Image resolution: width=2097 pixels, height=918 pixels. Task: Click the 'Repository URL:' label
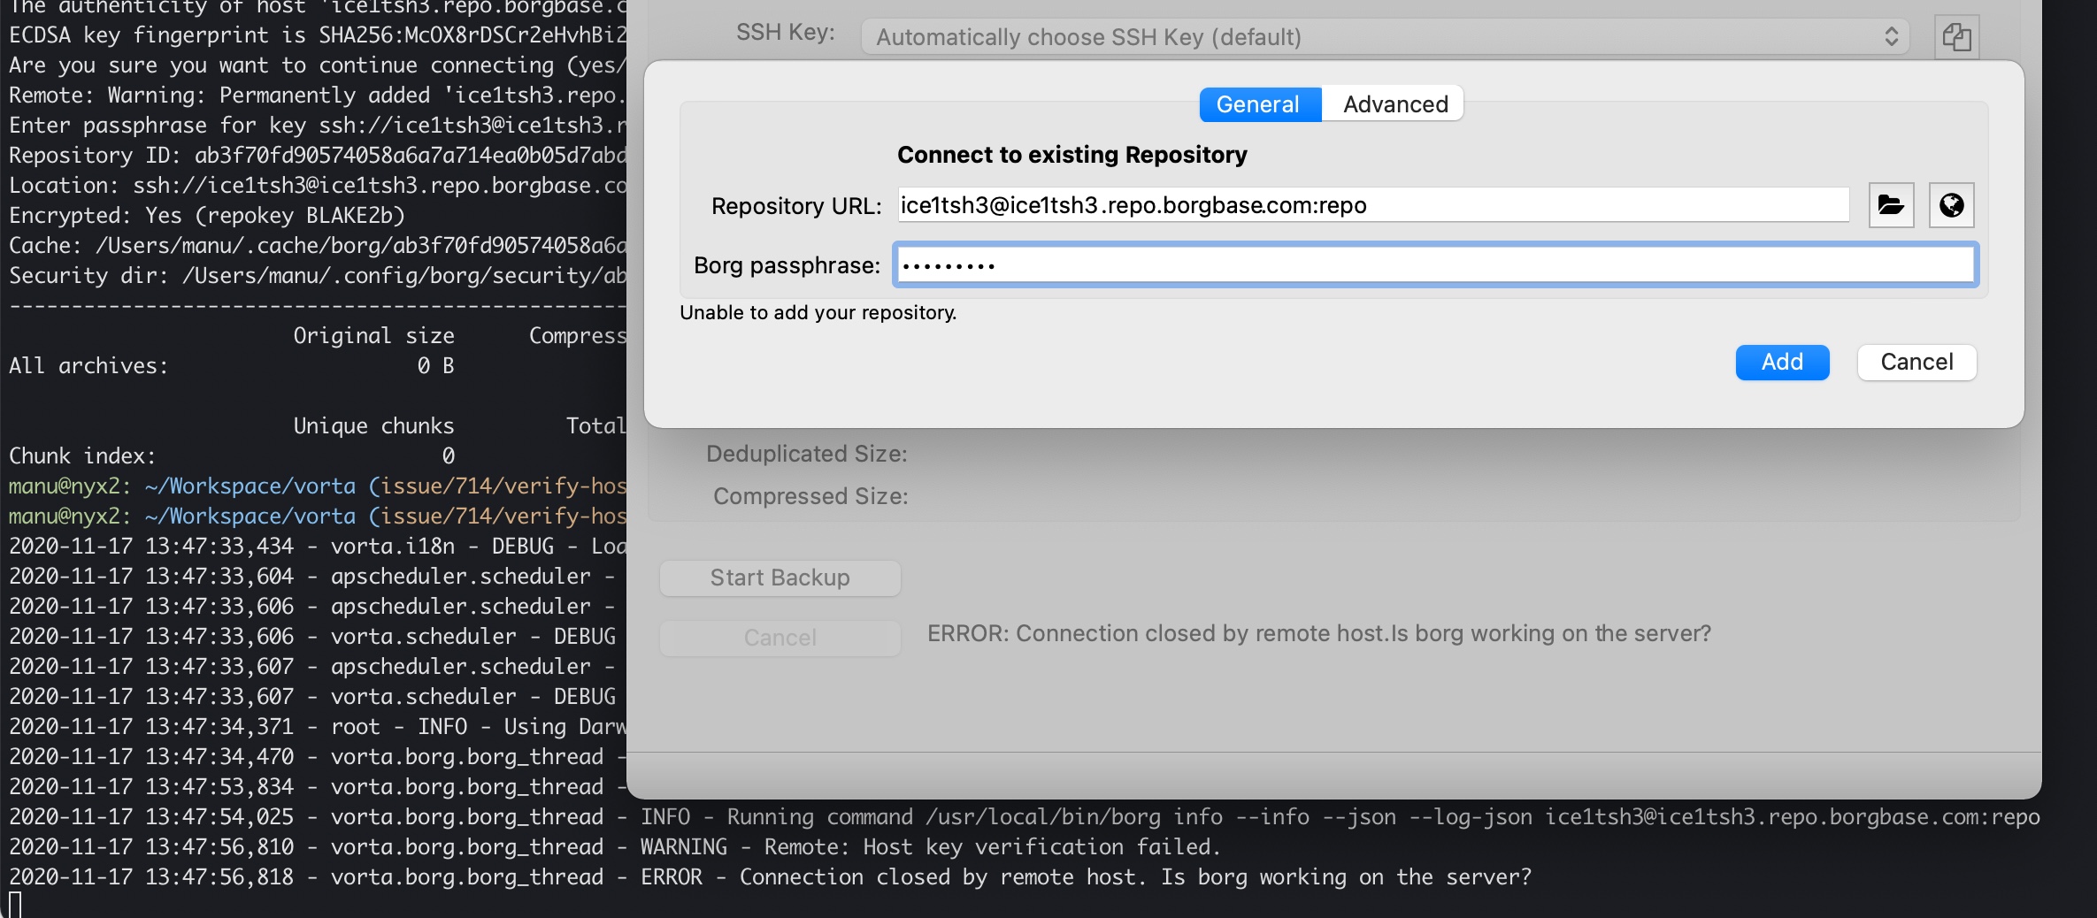796,206
